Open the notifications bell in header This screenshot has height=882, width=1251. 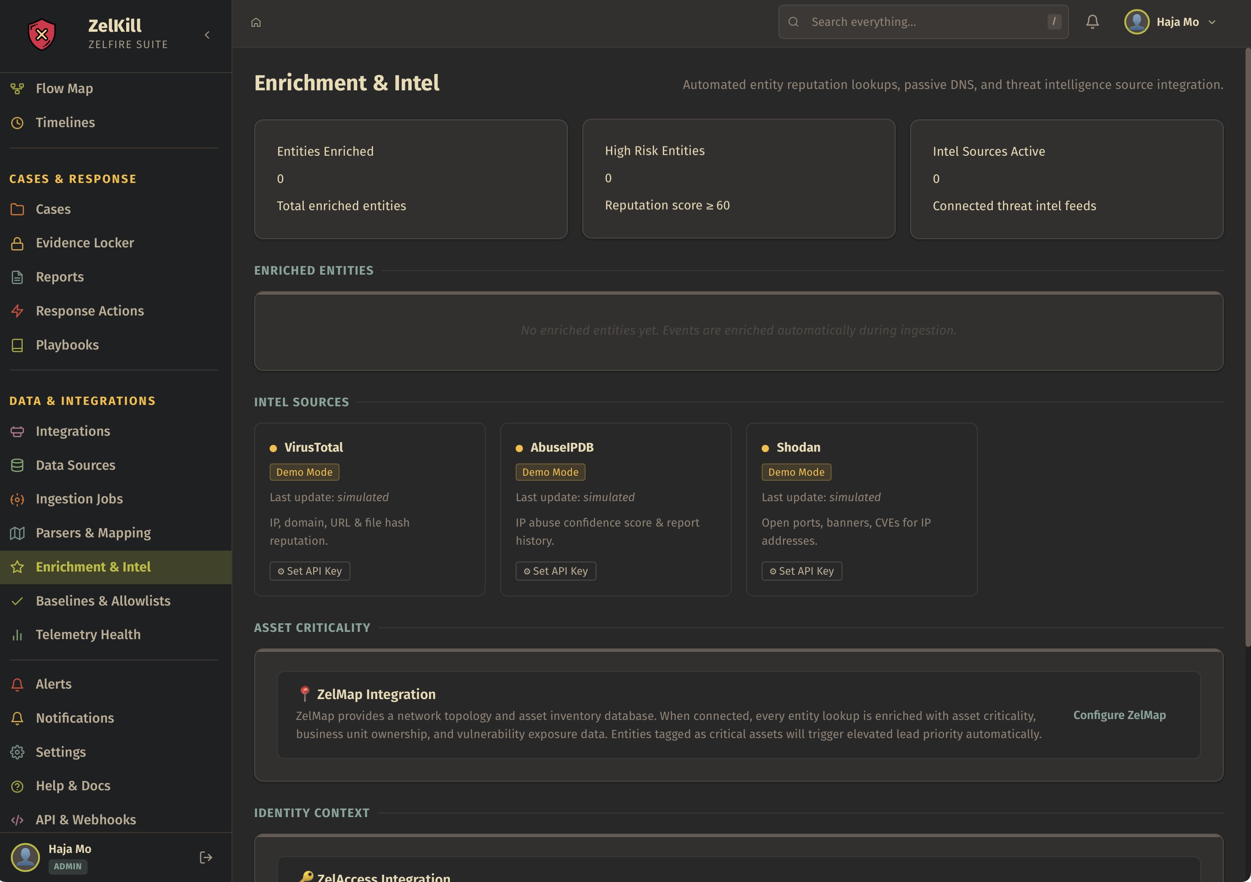(1092, 22)
